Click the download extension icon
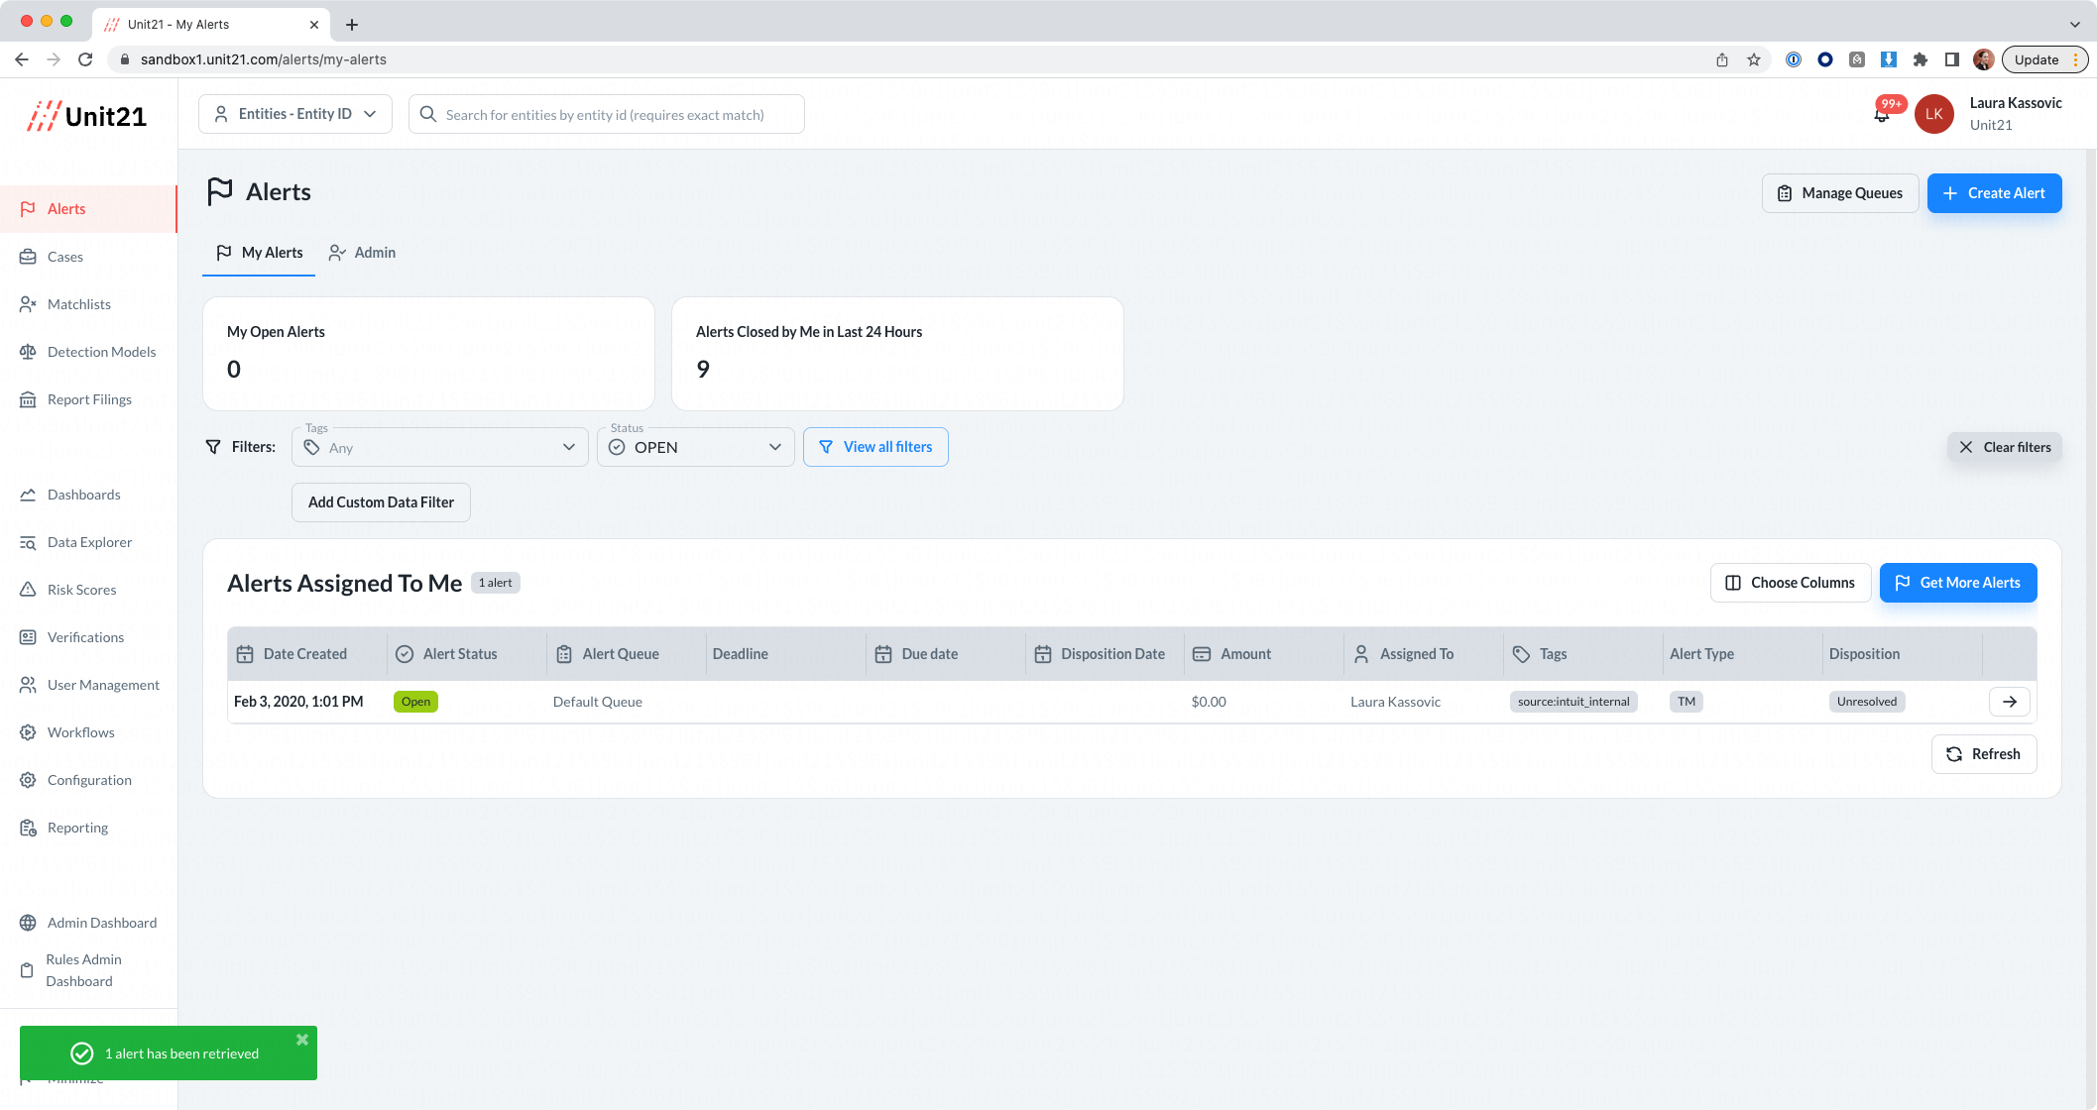Screen dimensions: 2097x1110 tap(1889, 59)
